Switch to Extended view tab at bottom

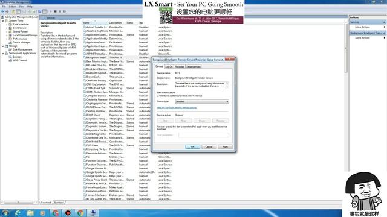click(x=46, y=203)
